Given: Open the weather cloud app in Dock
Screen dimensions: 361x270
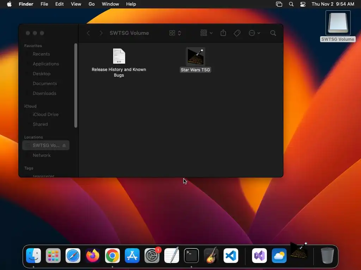Looking at the screenshot, I should 279,256.
